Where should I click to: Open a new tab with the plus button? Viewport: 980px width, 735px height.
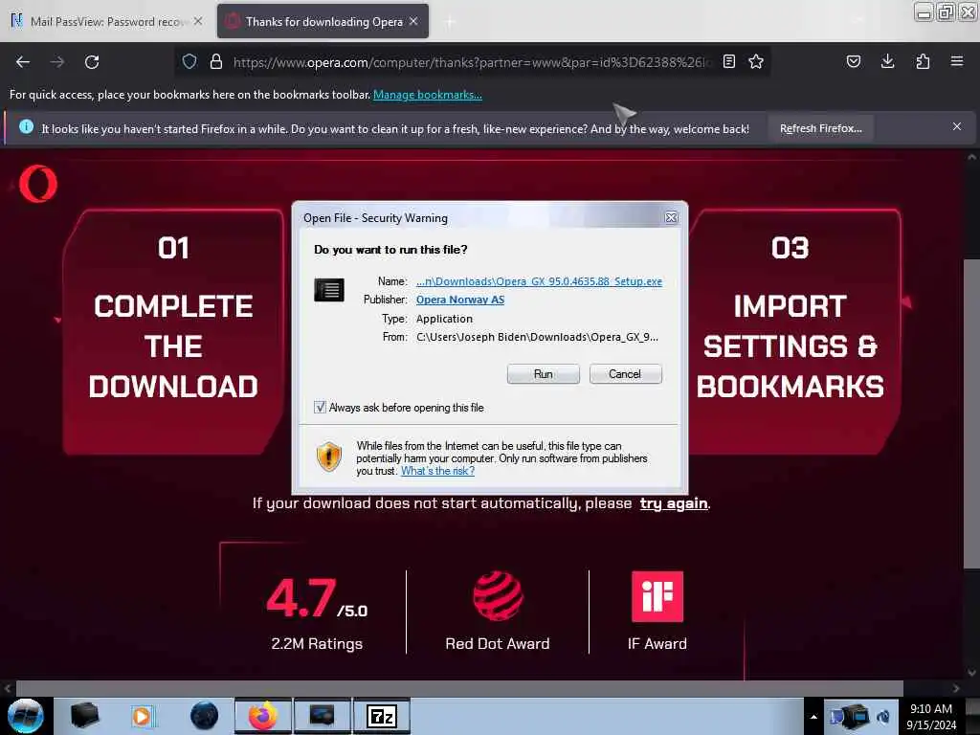point(450,22)
